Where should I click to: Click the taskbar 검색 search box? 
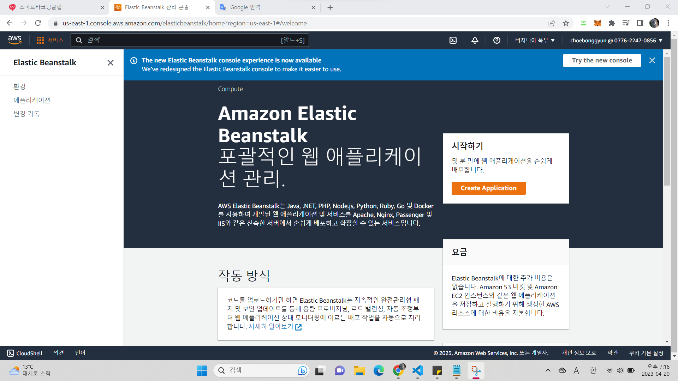[x=261, y=370]
